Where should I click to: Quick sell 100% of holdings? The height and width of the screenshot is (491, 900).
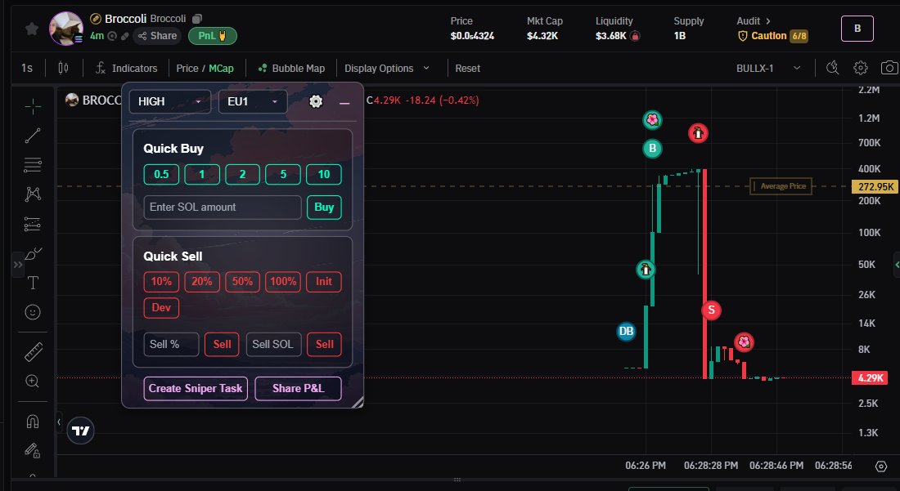(x=283, y=281)
